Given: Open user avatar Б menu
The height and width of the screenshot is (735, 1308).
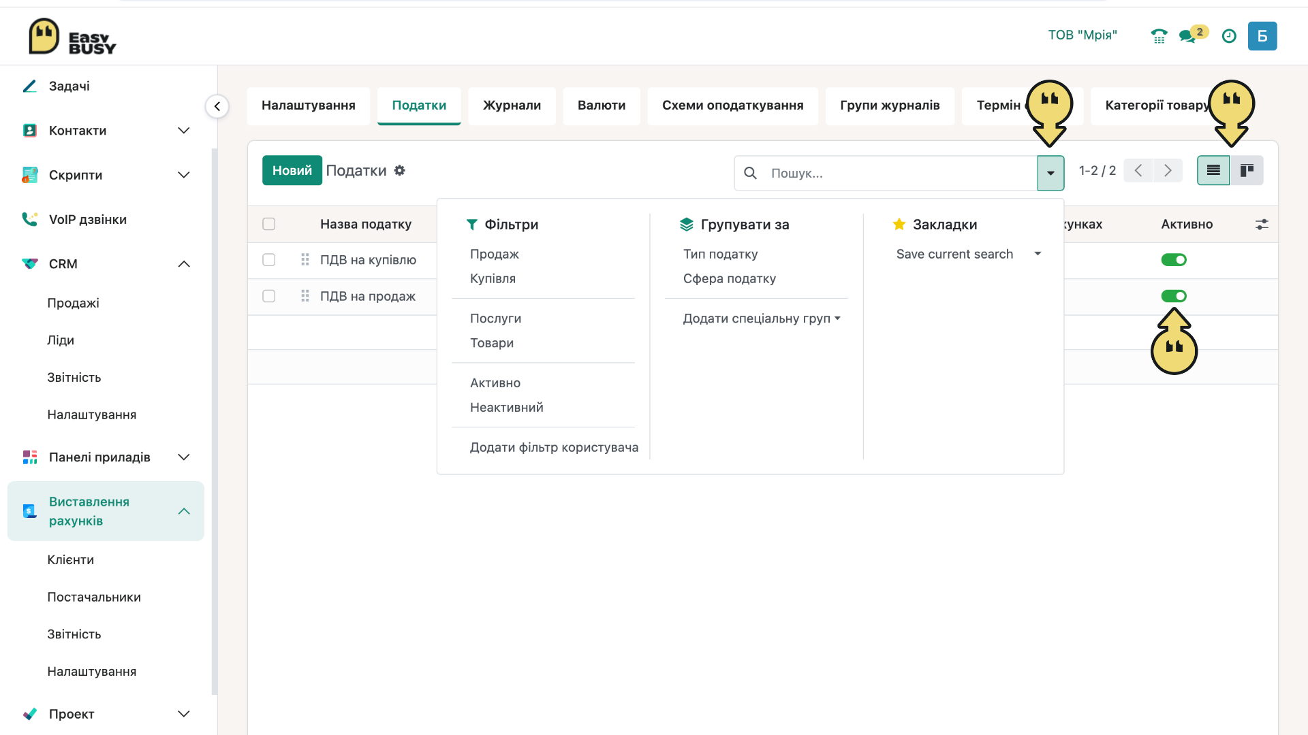Looking at the screenshot, I should (x=1262, y=36).
